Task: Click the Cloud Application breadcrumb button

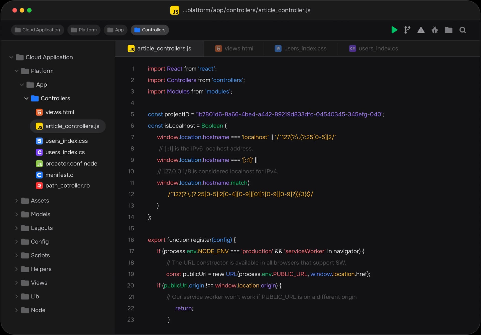Action: [38, 30]
